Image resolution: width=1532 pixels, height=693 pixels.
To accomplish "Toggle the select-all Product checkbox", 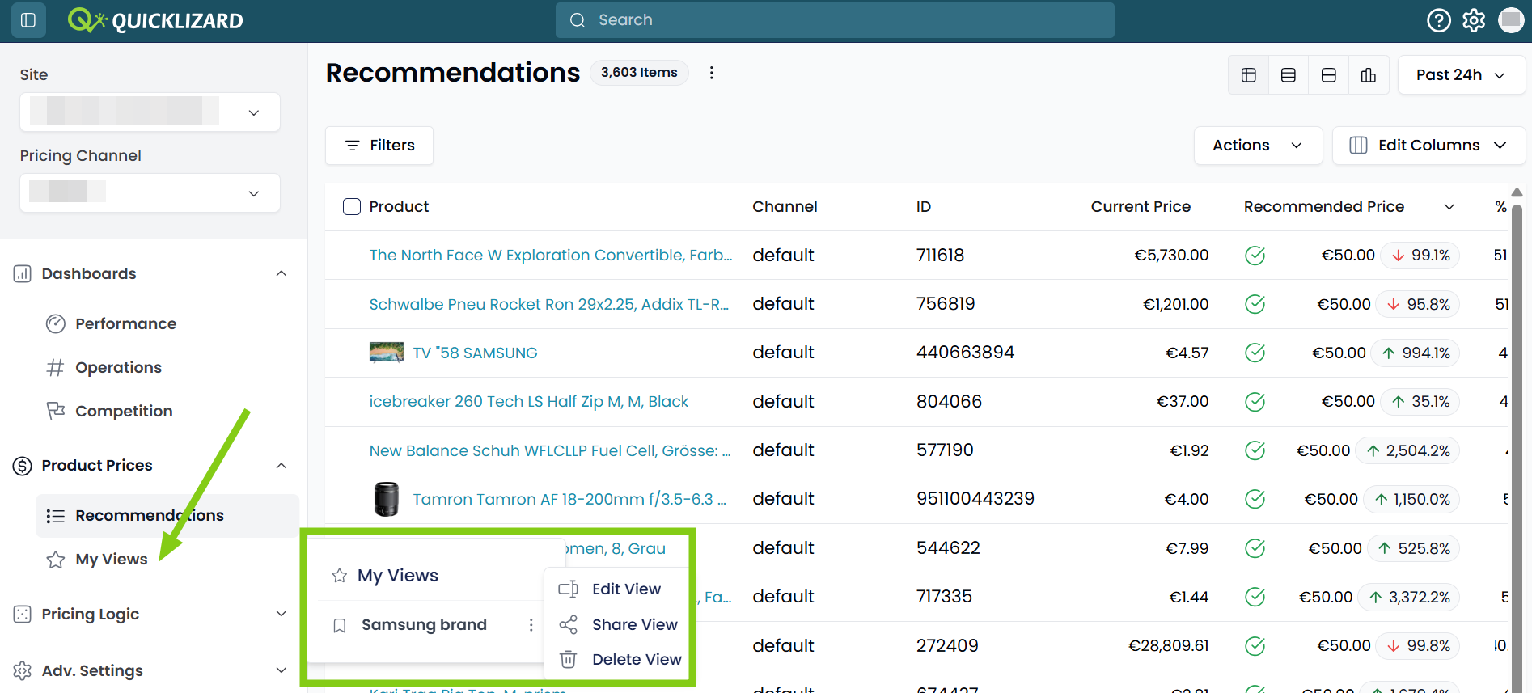I will [352, 206].
